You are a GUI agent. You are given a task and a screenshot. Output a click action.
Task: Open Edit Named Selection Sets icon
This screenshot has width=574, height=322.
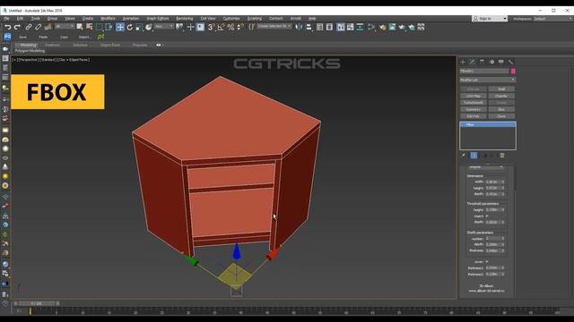[x=251, y=27]
